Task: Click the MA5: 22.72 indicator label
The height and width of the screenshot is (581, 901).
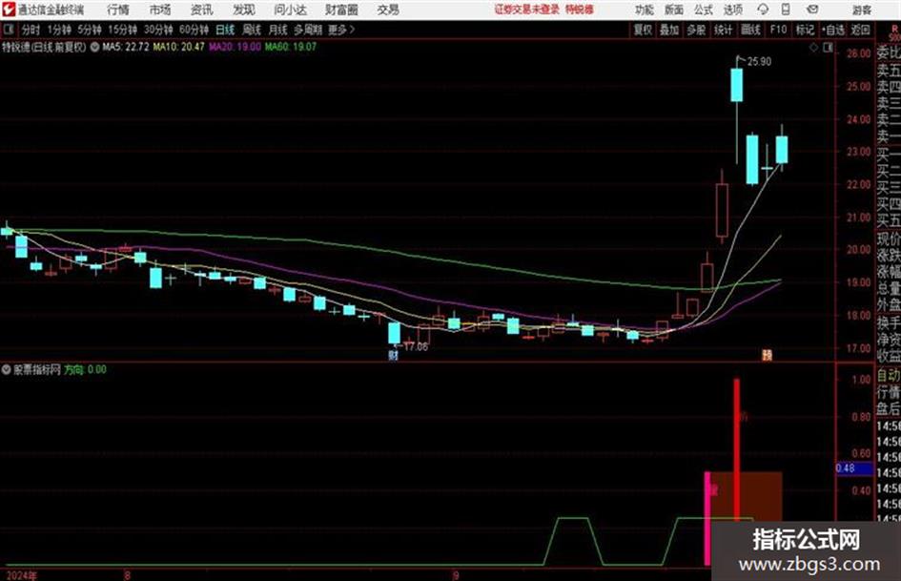Action: click(126, 47)
